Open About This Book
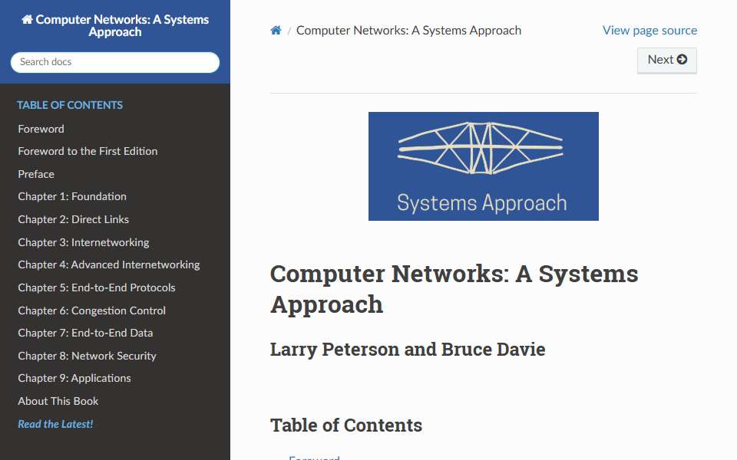The image size is (737, 460). coord(58,401)
